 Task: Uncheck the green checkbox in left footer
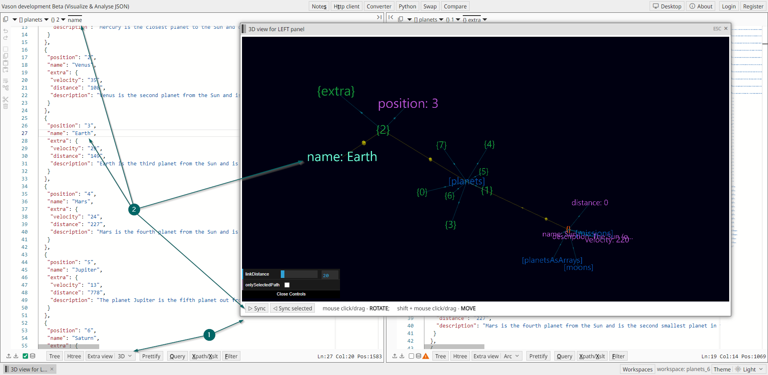click(x=25, y=356)
